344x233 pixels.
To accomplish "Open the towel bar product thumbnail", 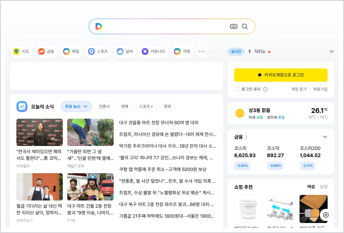I will click(281, 209).
